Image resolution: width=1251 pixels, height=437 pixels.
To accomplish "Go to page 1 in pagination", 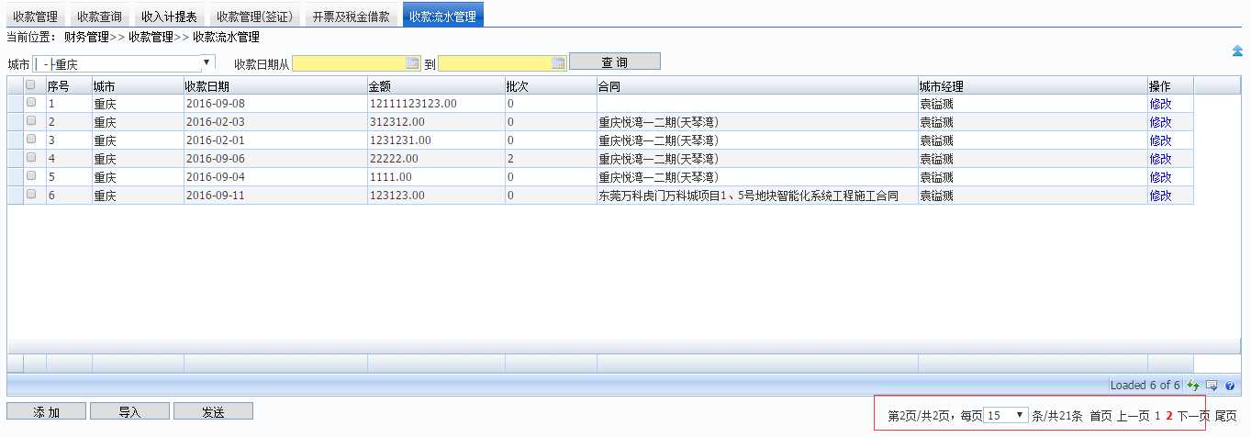I will click(1158, 416).
